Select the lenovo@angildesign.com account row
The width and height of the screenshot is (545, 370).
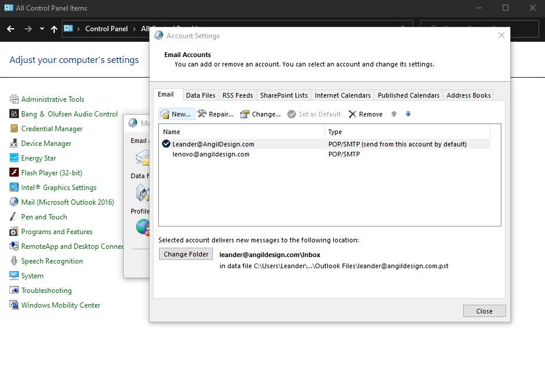324,154
